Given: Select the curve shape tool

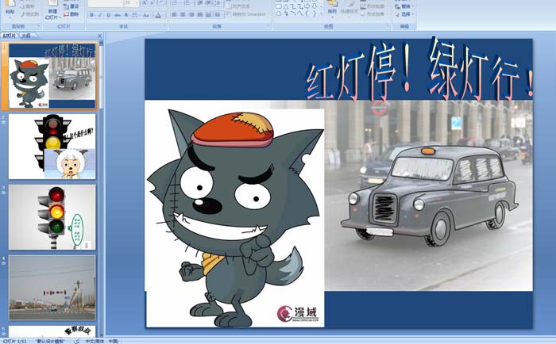Looking at the screenshot, I should point(300,13).
